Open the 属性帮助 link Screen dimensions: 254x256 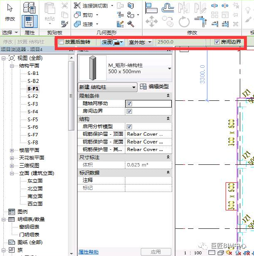89,252
